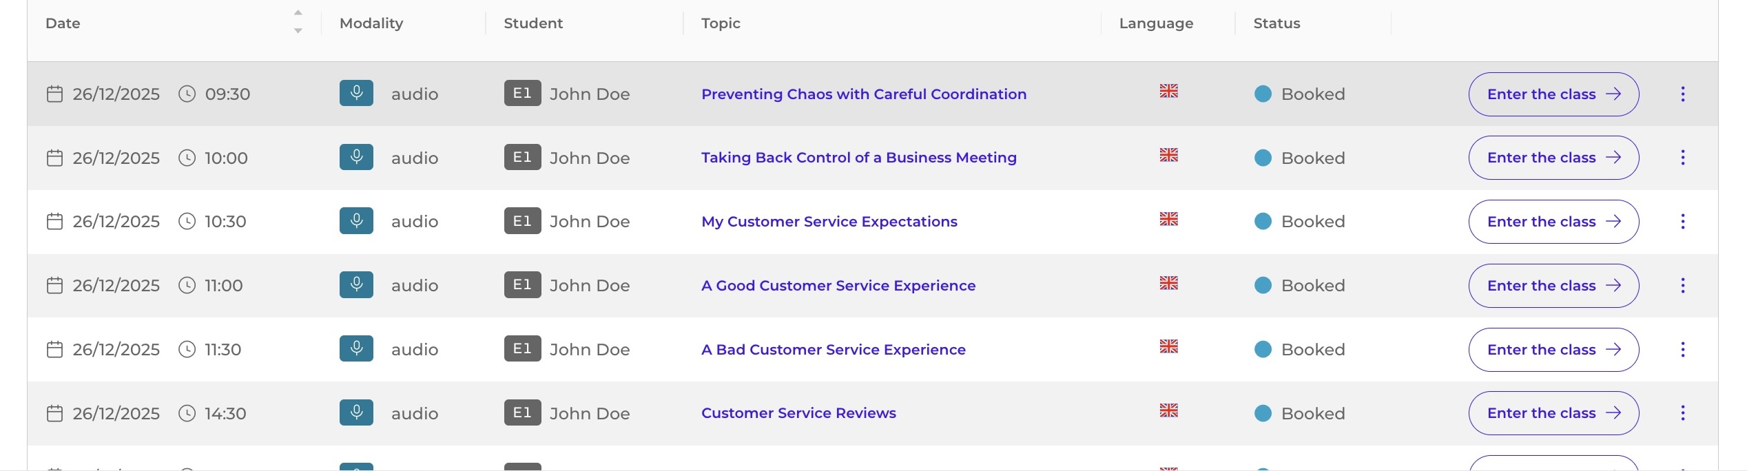Click the blue Booked status dot for the 14:30 class
The image size is (1747, 471).
(1263, 413)
